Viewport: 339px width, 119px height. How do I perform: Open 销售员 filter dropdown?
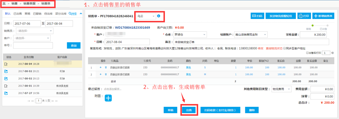34,31
